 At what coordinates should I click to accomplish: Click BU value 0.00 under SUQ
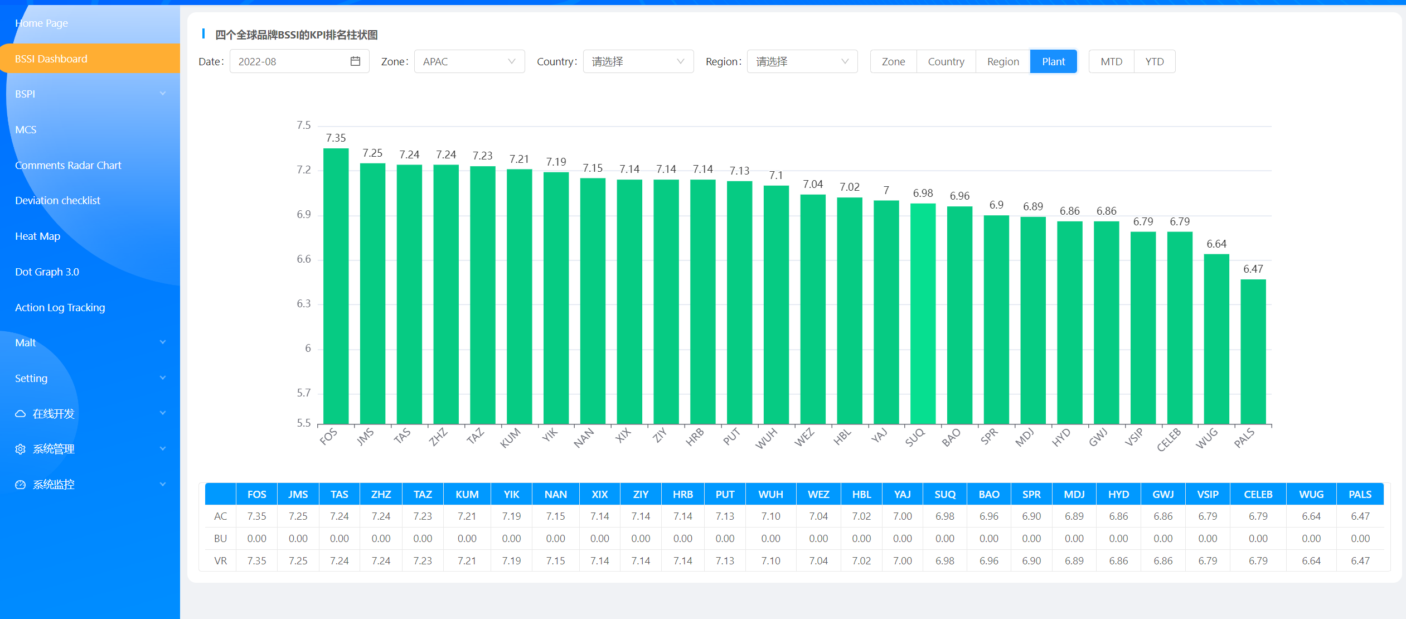pyautogui.click(x=945, y=539)
